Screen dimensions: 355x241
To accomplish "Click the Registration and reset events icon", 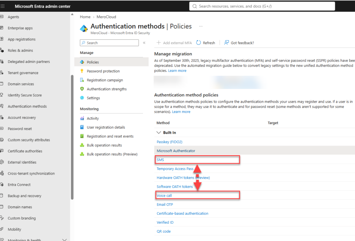I will [82, 136].
